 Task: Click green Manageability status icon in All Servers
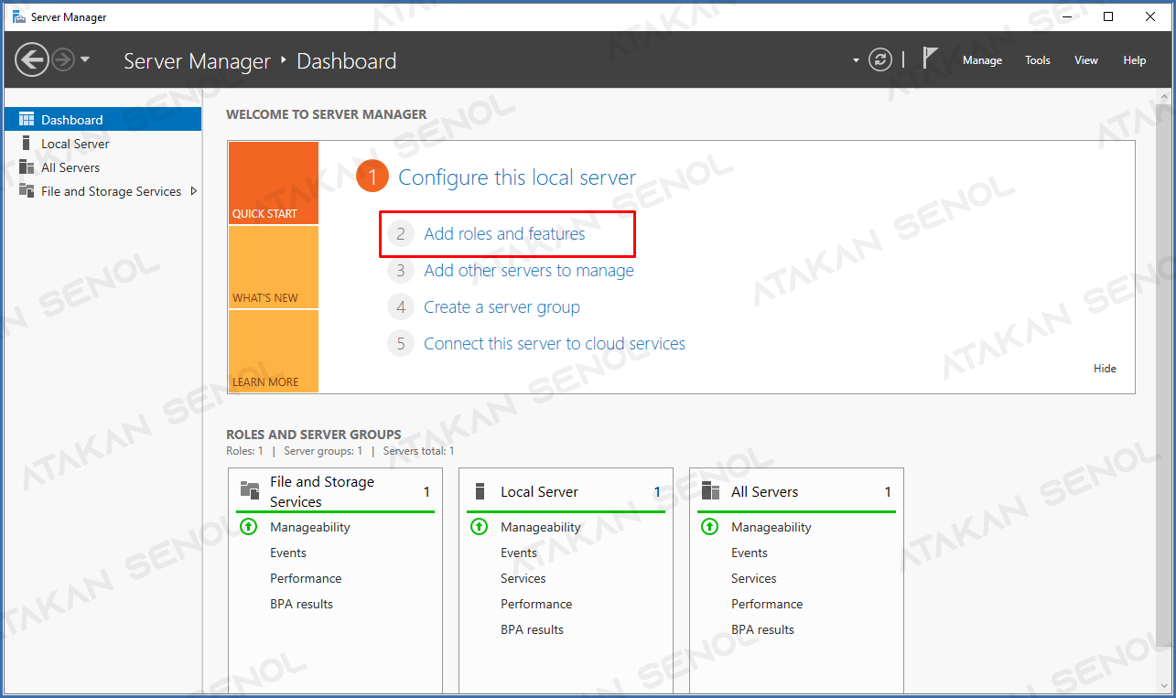pos(709,527)
